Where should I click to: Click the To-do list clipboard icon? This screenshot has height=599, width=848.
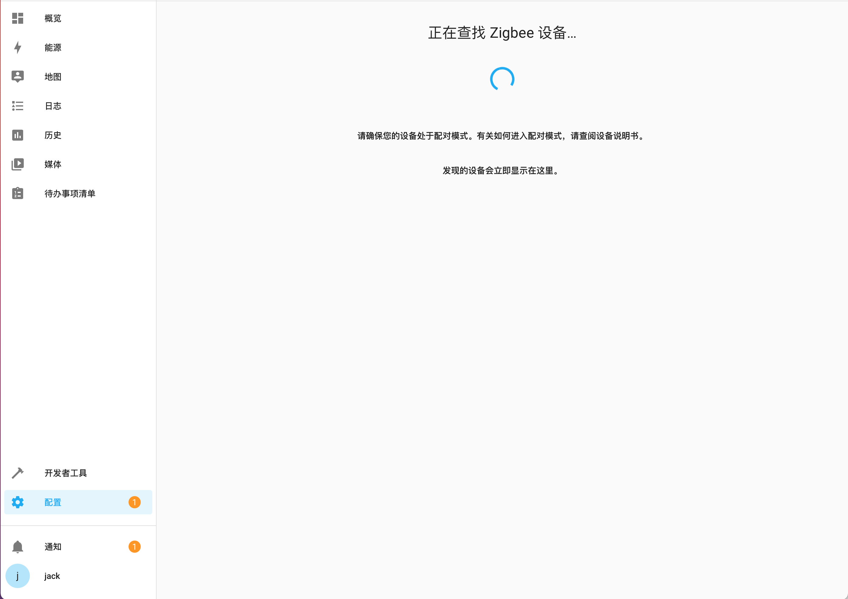coord(17,193)
